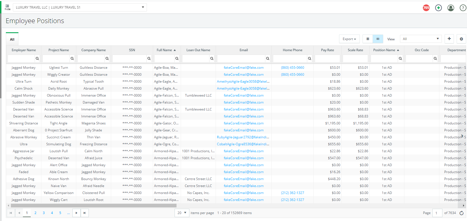Screen dimensions: 467x221
Task: Go to next page arrow
Action: 77,213
